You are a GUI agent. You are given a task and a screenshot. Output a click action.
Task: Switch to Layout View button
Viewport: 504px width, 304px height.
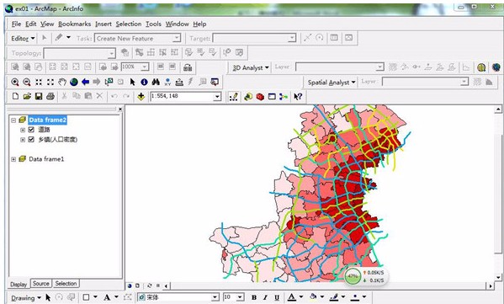(x=138, y=285)
